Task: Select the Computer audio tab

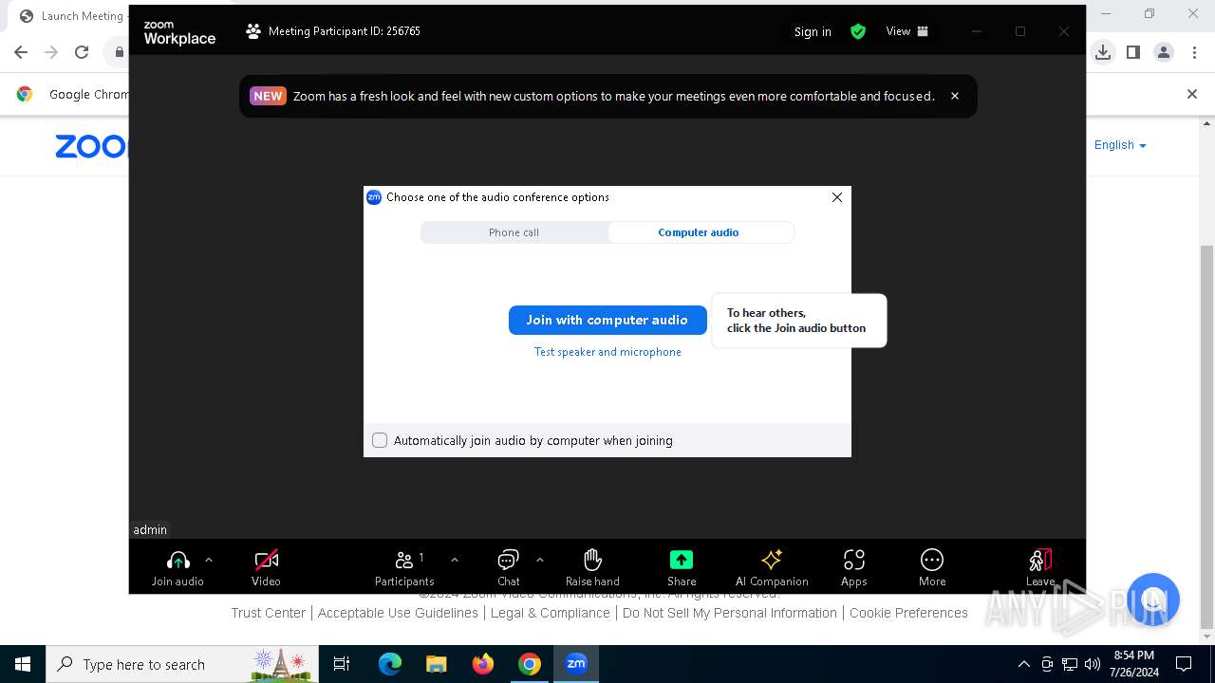Action: (699, 232)
